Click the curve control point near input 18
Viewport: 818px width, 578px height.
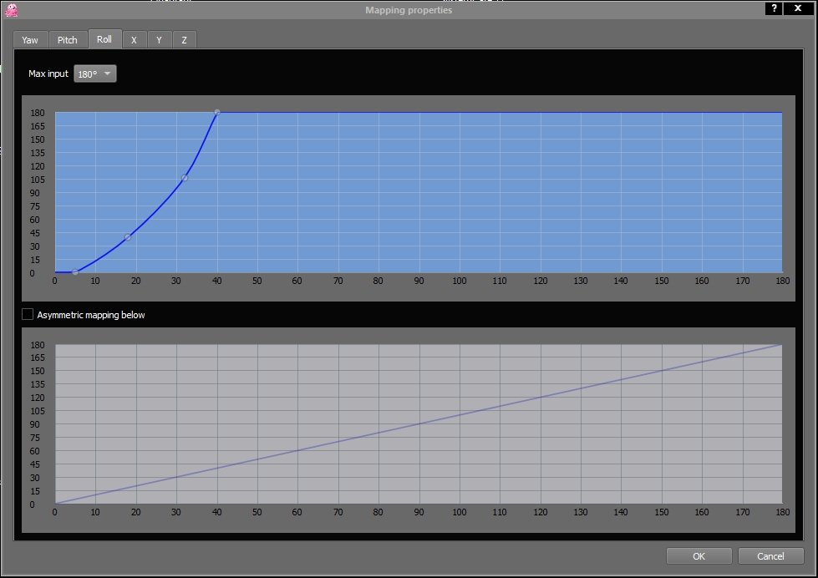point(128,237)
